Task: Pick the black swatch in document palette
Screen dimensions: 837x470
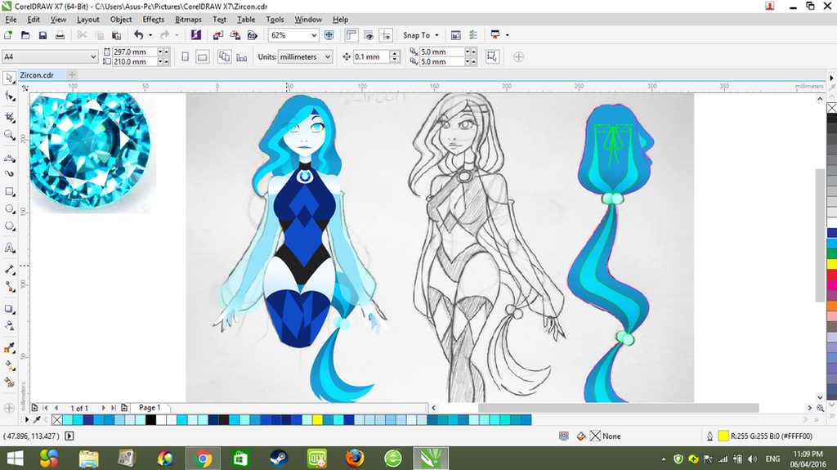Action: click(150, 420)
